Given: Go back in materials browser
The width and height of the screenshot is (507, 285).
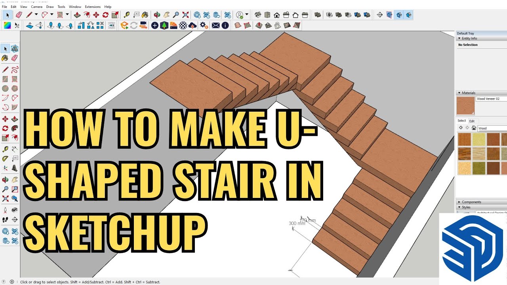Looking at the screenshot, I should coord(461,128).
